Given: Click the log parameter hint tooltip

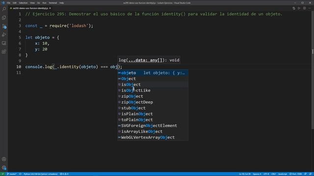Looking at the screenshot, I should pos(149,60).
